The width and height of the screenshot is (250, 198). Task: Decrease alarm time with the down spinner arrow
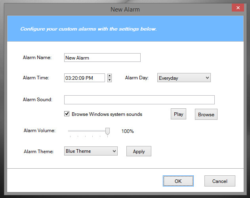[x=109, y=80]
